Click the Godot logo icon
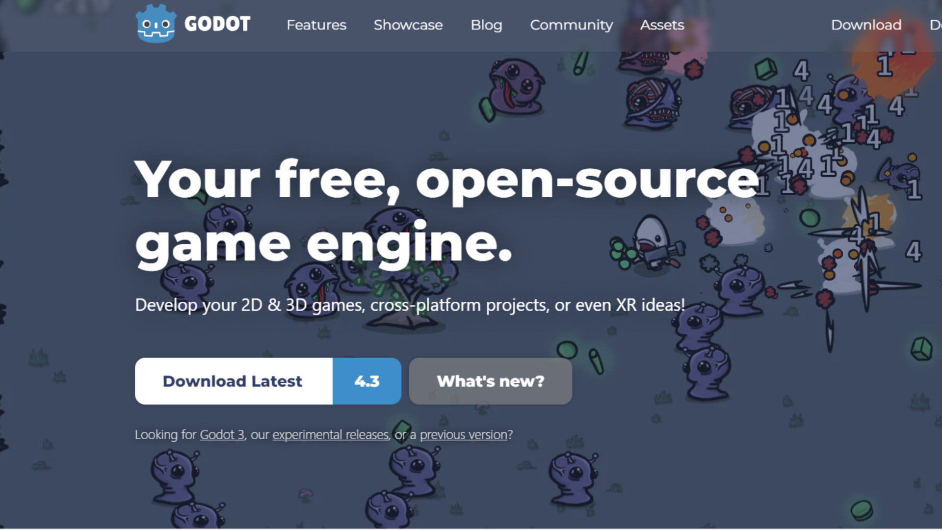942x530 pixels. [x=156, y=25]
